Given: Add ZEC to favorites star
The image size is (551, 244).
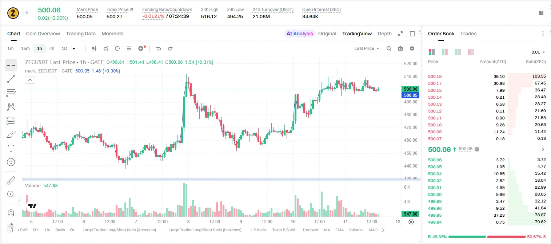Looking at the screenshot, I should coord(27,13).
